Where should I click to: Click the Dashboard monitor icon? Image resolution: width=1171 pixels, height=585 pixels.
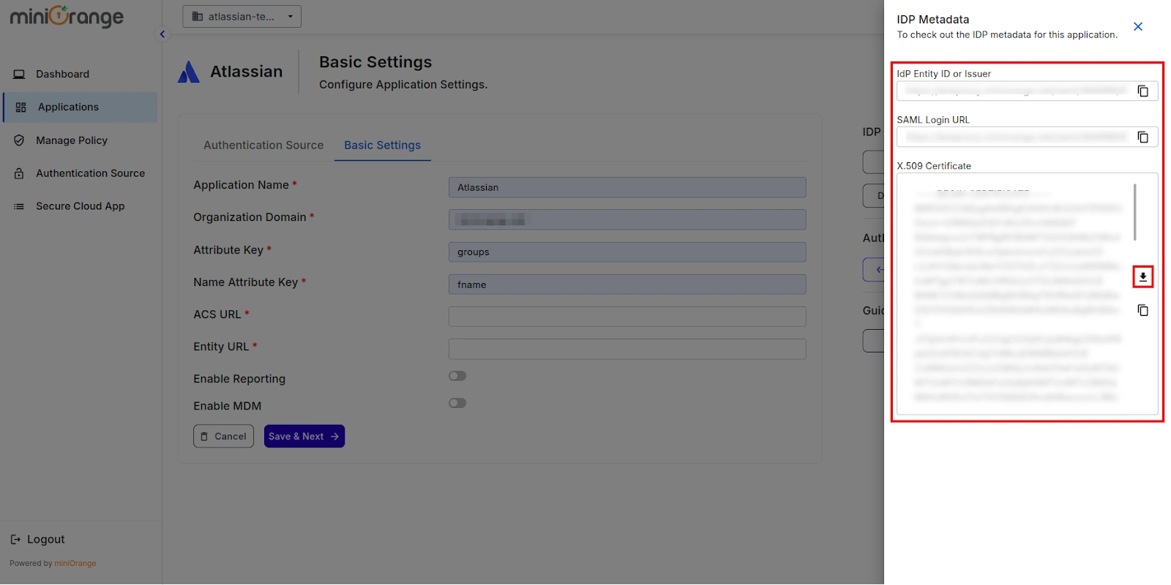(19, 75)
